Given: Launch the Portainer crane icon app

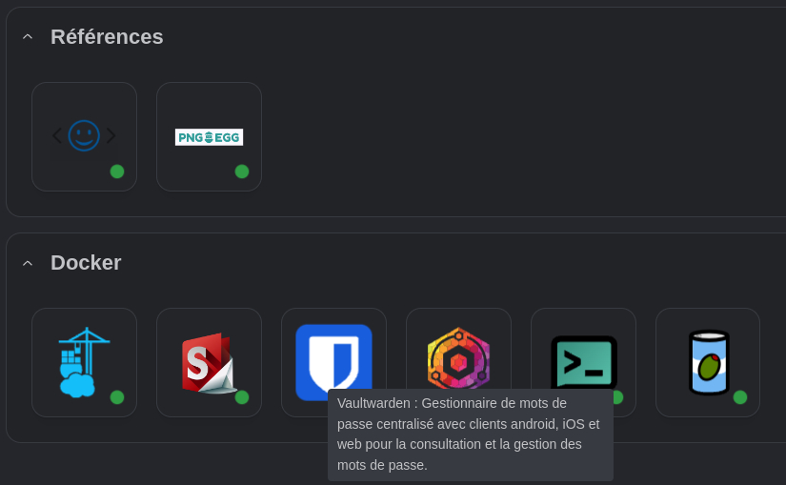Looking at the screenshot, I should [84, 362].
